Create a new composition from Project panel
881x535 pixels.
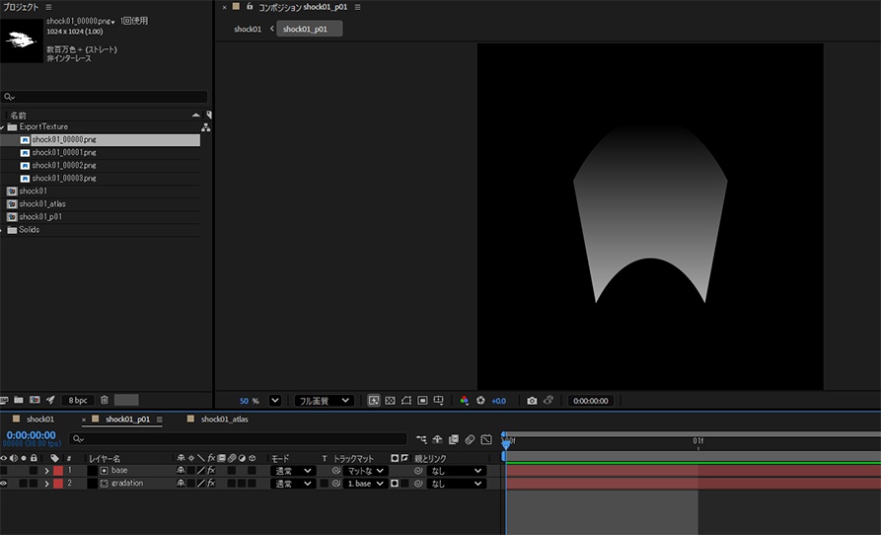[x=35, y=400]
